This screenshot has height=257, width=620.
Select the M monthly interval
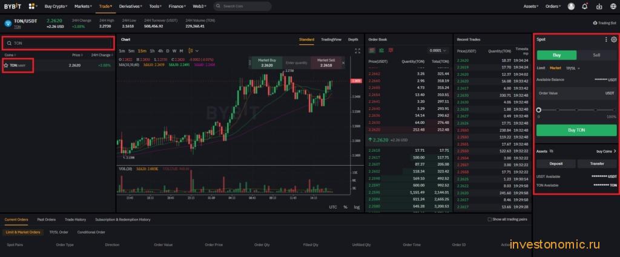181,51
